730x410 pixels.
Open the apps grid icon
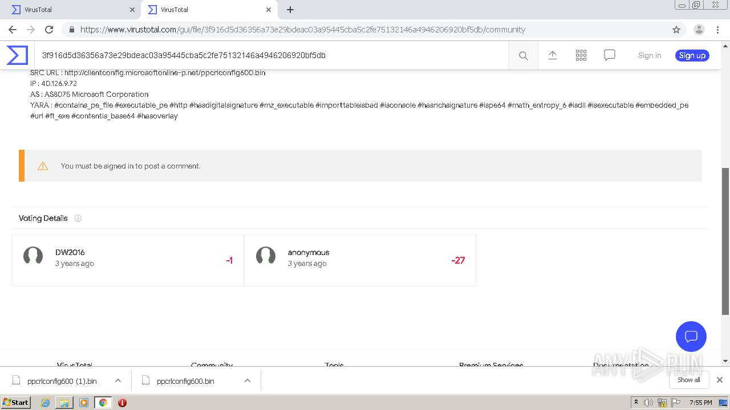[x=581, y=55]
